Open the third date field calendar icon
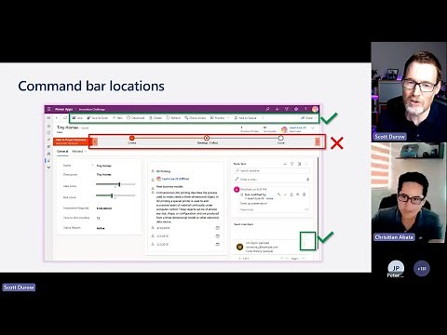 [x=218, y=245]
